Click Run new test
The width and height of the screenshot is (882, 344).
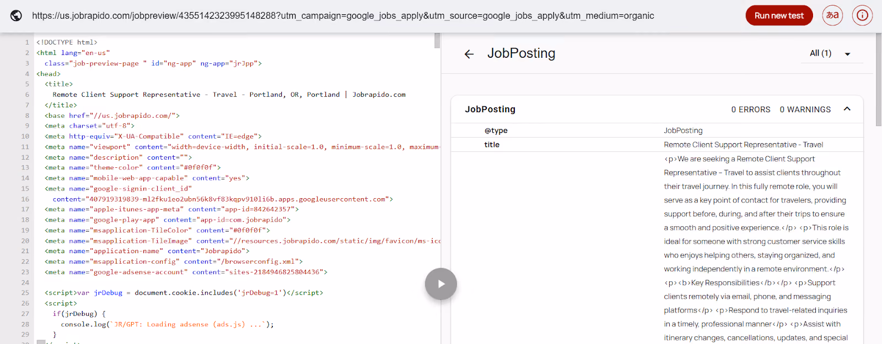tap(779, 15)
